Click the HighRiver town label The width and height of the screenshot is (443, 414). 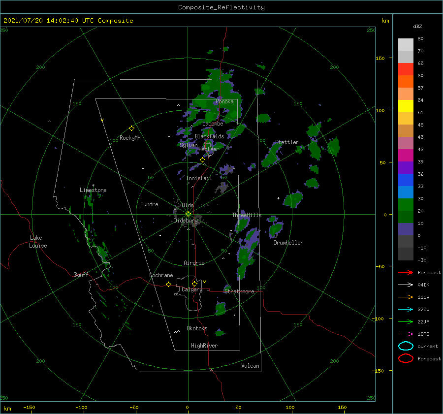[204, 346]
